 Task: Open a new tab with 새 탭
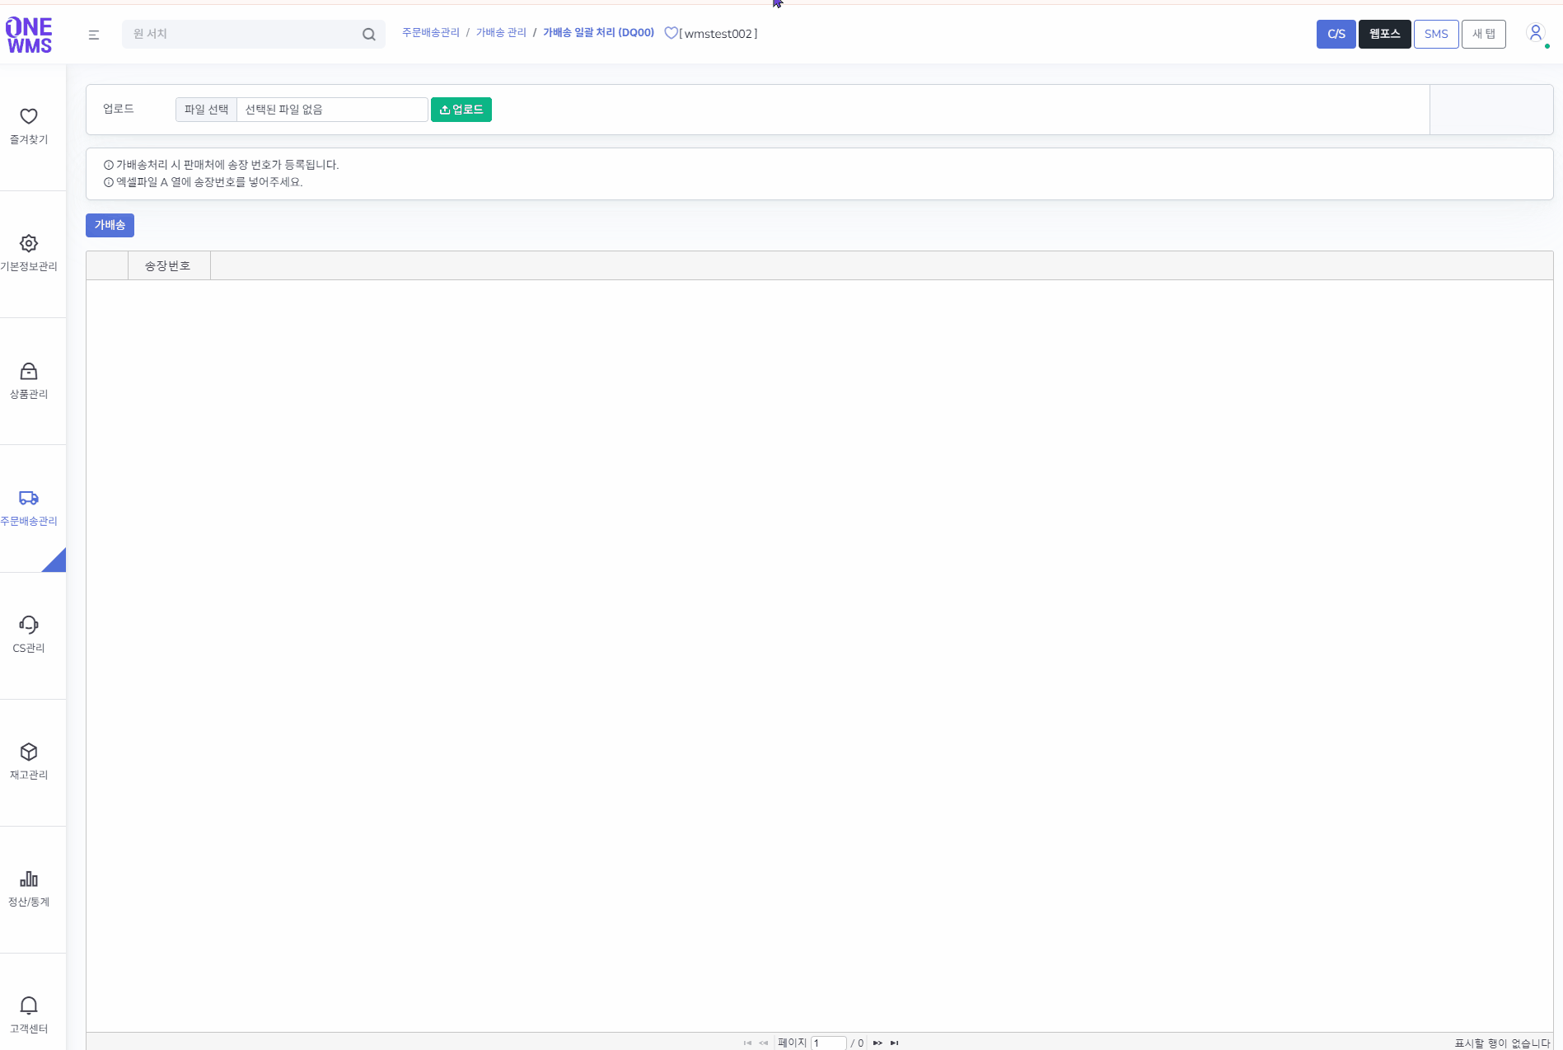[1484, 34]
